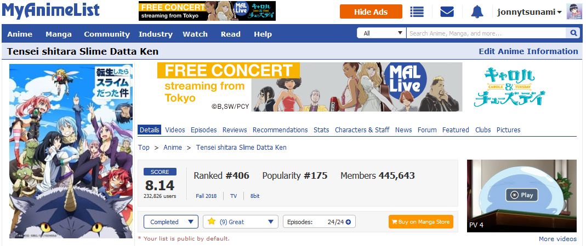Expand the All search category dropdown
Screen dimensions: 586x246
click(x=382, y=33)
